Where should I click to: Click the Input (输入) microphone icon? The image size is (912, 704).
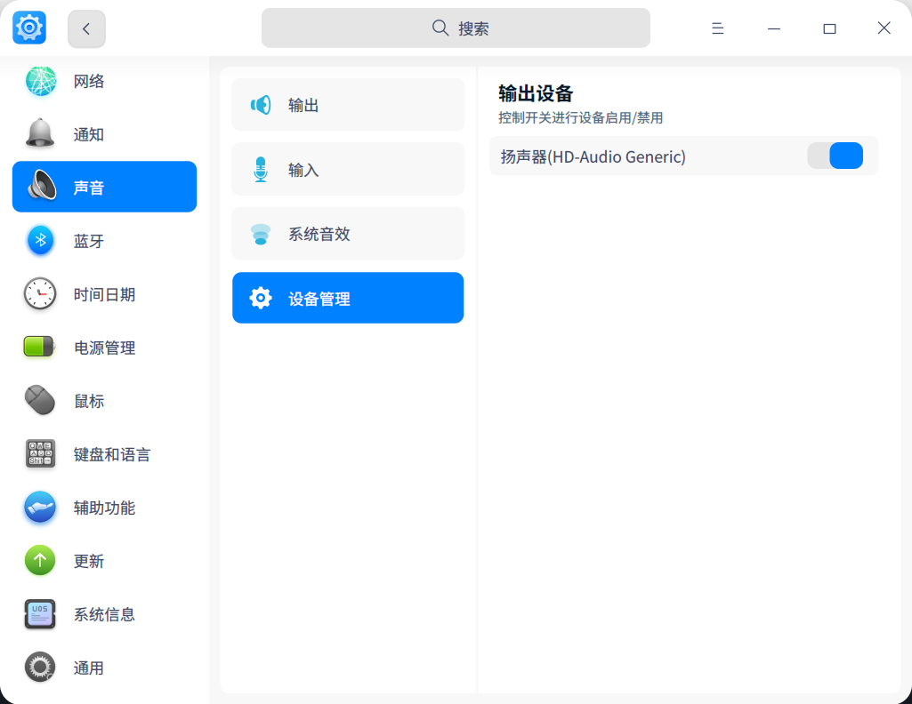(x=261, y=170)
